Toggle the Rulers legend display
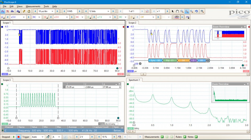 click(185, 137)
